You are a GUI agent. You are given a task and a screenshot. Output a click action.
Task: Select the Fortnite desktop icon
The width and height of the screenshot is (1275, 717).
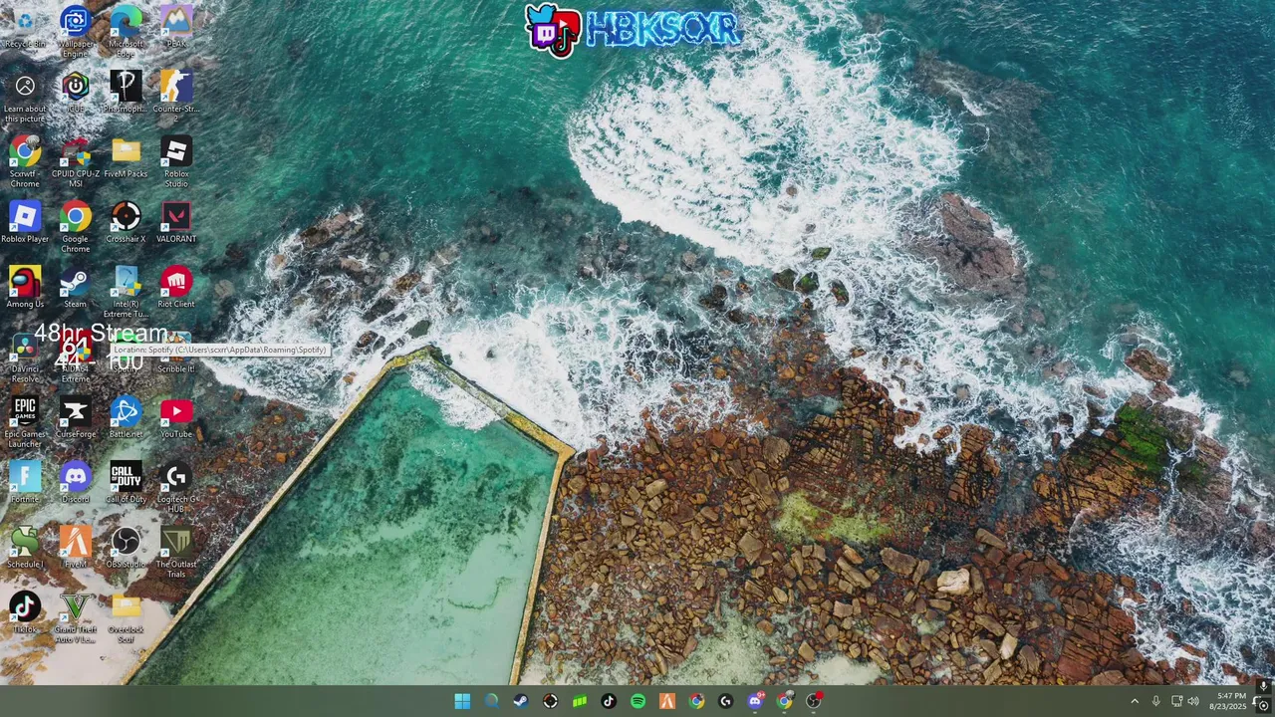pos(25,481)
